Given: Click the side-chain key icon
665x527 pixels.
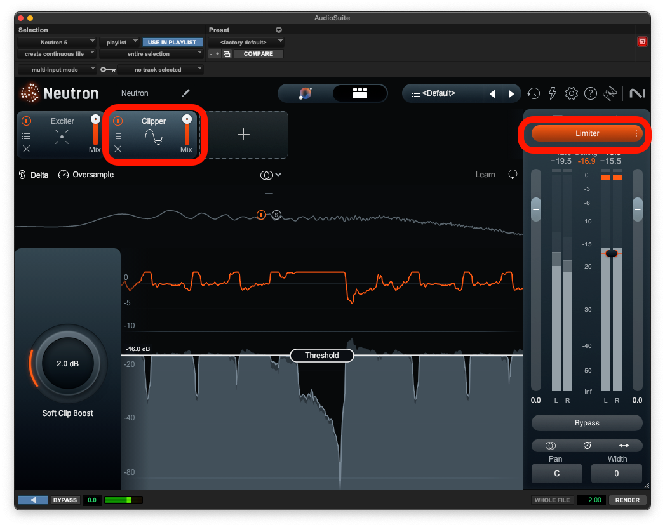Looking at the screenshot, I should [108, 70].
